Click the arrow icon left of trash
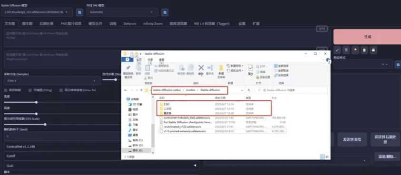The height and width of the screenshot is (175, 401). coord(337,50)
